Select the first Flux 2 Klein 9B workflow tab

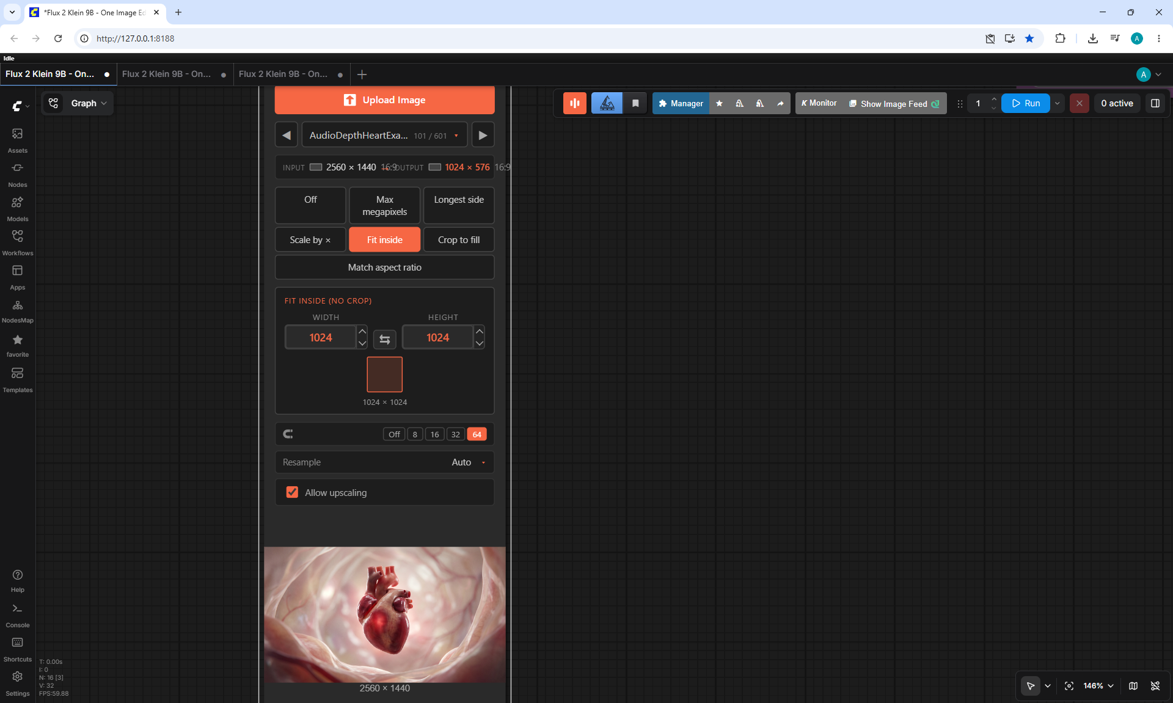coord(58,74)
